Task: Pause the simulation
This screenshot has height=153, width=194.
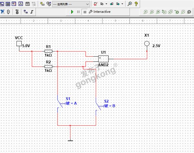Action: pyautogui.click(x=78, y=12)
